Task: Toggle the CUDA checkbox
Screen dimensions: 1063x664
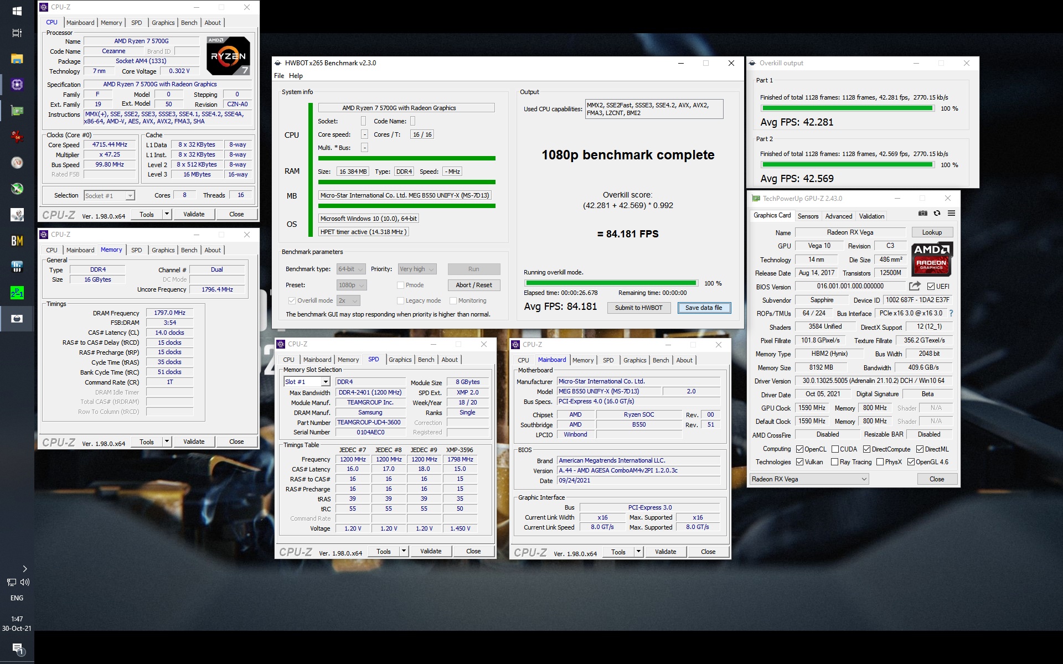Action: 835,449
